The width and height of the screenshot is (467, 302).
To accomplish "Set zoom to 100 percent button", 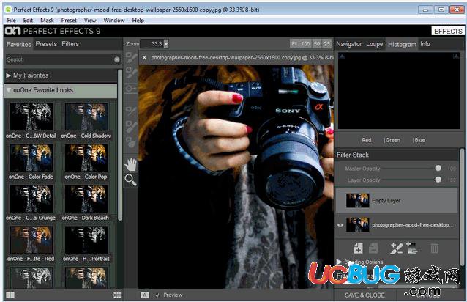I will [305, 44].
